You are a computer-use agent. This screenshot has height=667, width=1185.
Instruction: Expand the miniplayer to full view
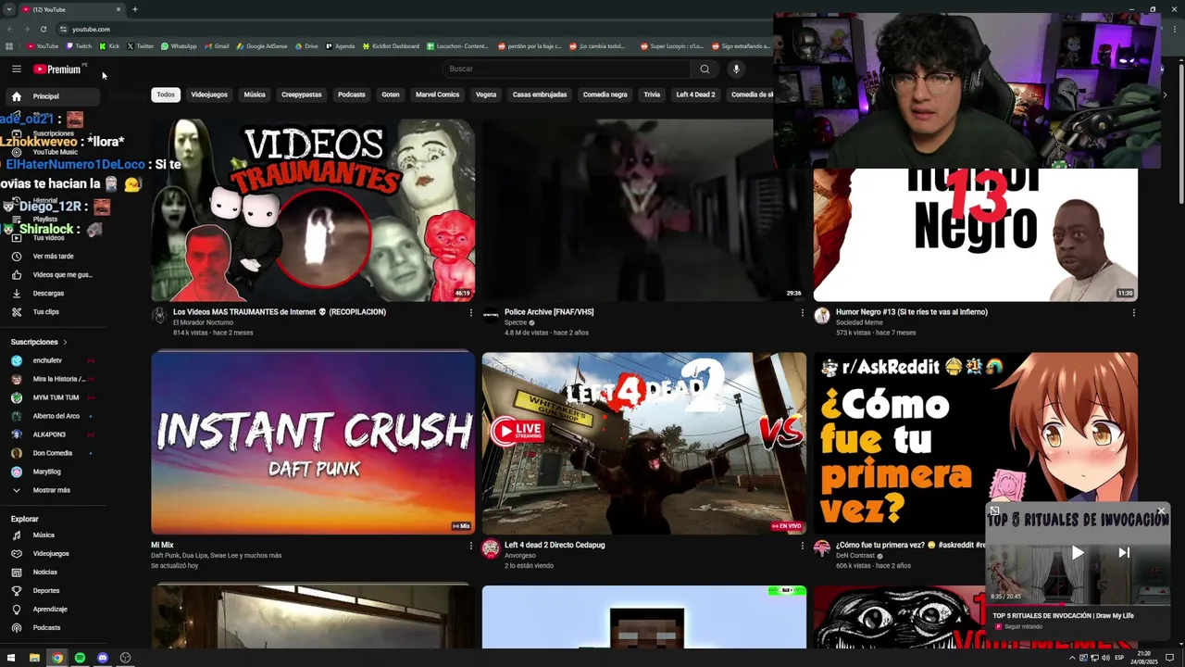tap(994, 511)
